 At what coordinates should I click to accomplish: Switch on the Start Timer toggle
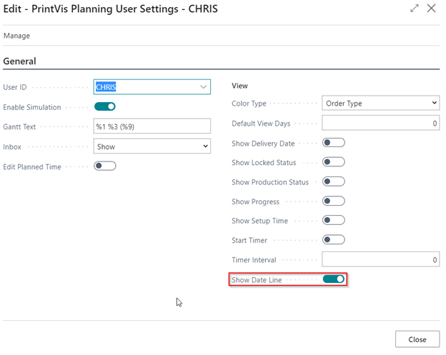(x=334, y=240)
